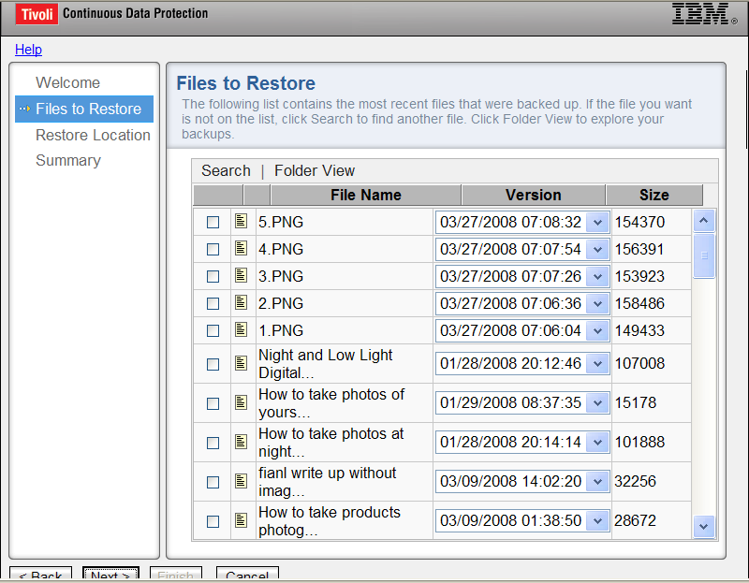Sort by the Version column header

(534, 195)
